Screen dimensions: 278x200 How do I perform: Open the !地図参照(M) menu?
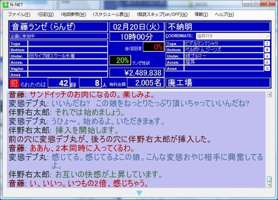pos(73,14)
